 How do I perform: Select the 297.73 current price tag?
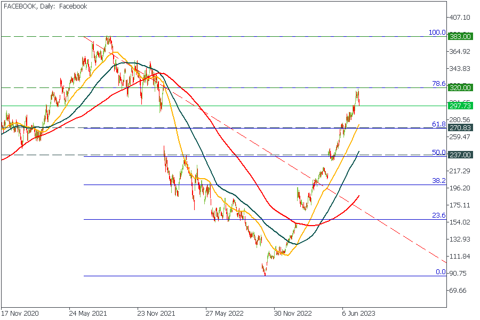[x=460, y=106]
